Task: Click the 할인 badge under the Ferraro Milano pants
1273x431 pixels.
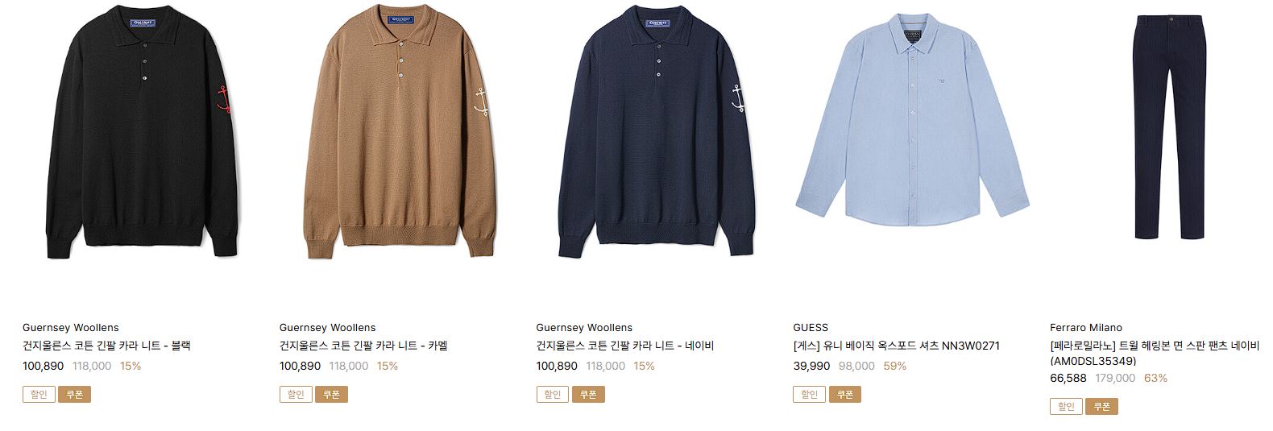Action: [1066, 407]
